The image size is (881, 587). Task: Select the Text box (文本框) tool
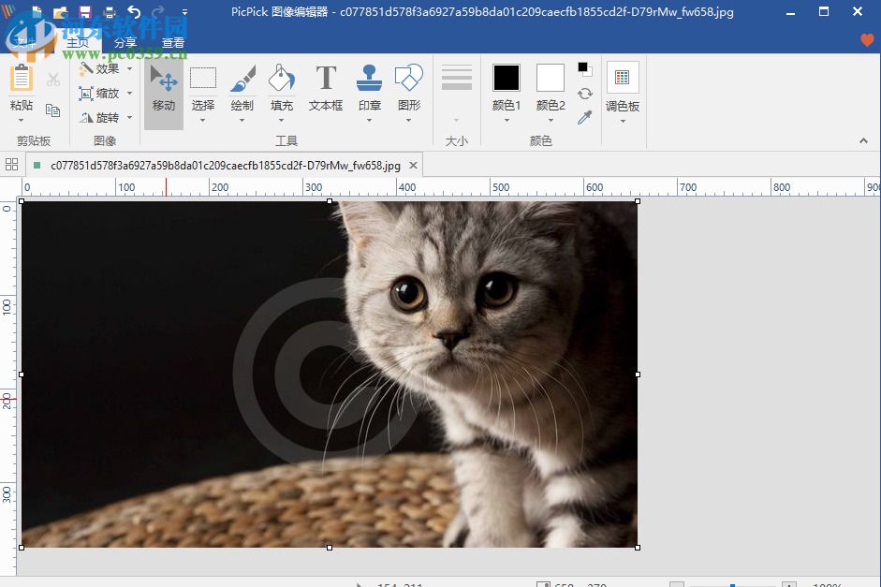[x=326, y=89]
